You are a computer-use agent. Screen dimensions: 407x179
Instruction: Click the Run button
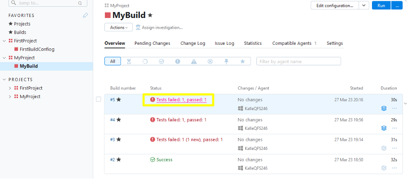(x=381, y=5)
